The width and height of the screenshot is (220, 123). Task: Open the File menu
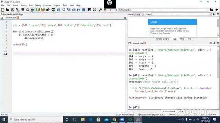pos(3,5)
